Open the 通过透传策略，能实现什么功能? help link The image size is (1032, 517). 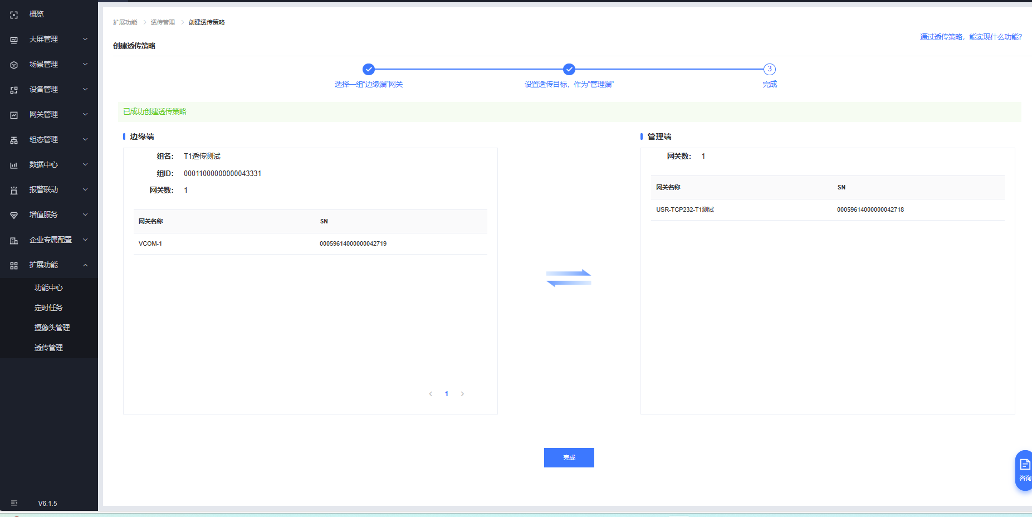pos(970,37)
